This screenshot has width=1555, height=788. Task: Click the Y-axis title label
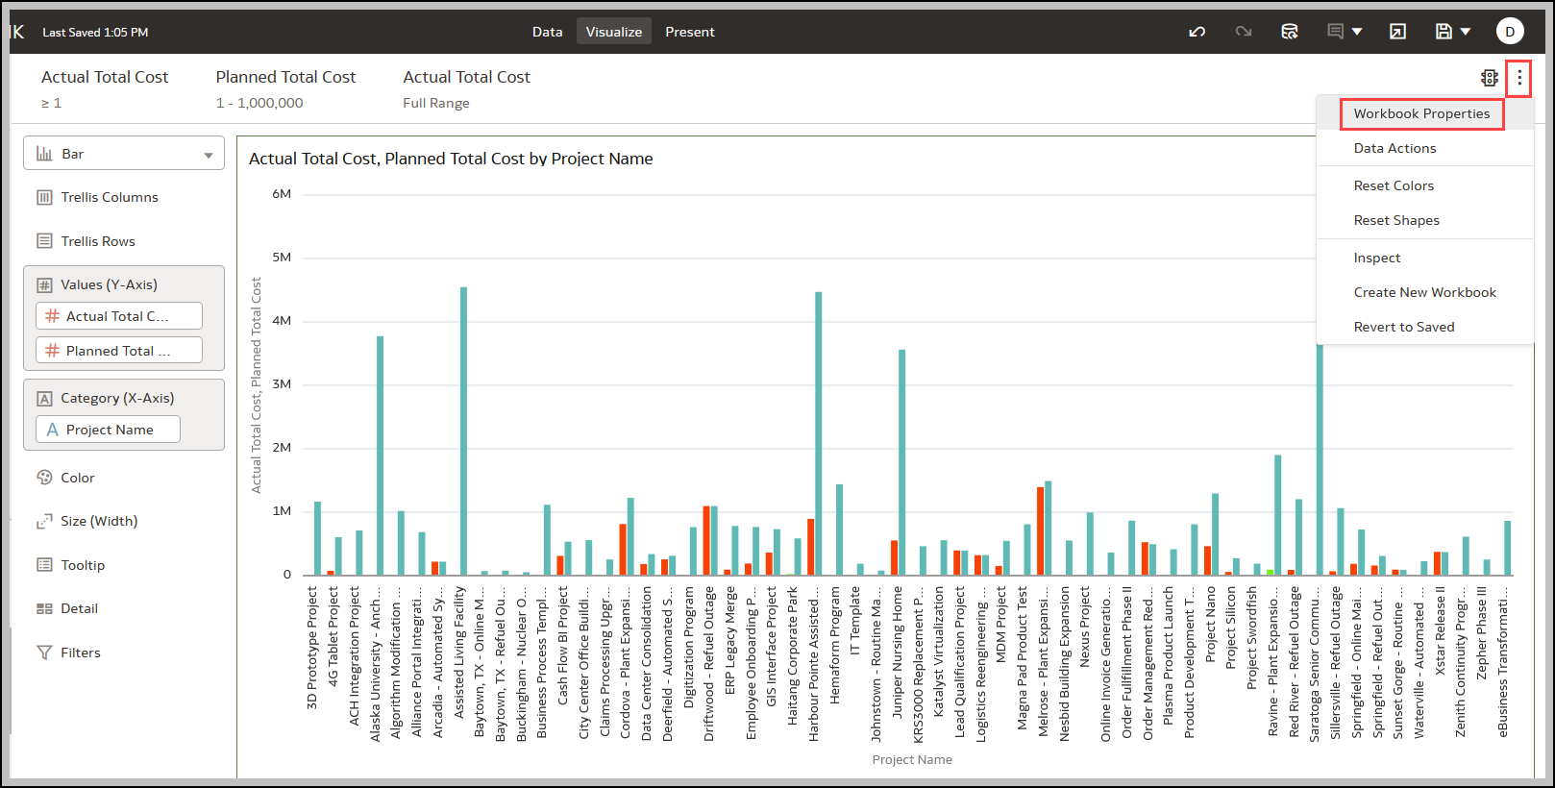(x=256, y=385)
